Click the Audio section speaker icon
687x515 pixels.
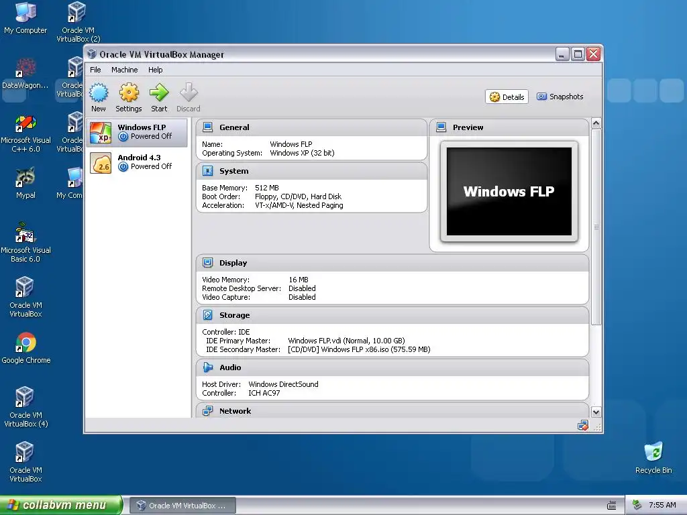point(208,367)
